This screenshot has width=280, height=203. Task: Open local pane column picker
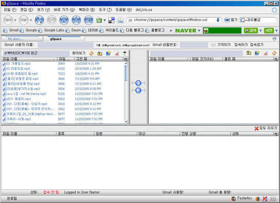(126, 59)
